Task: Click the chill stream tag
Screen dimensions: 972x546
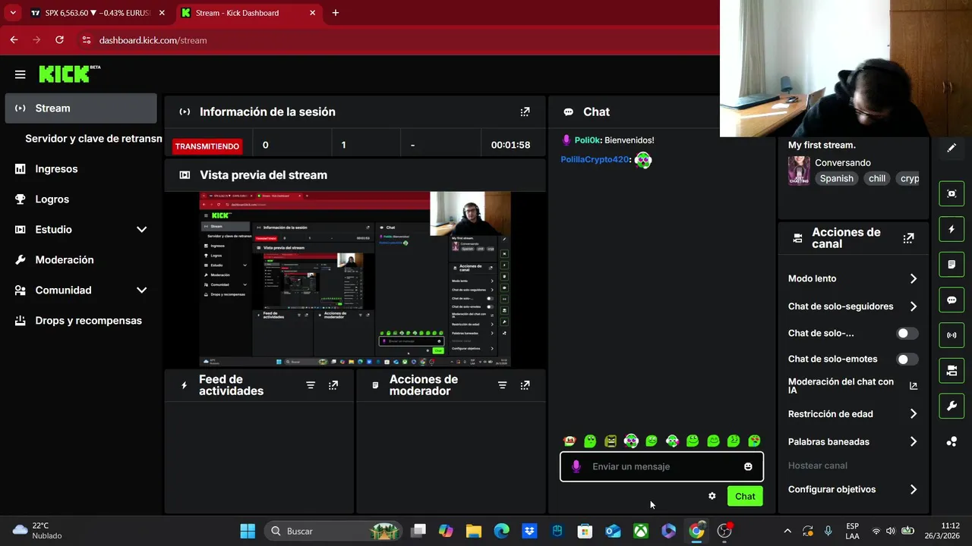Action: [x=877, y=178]
